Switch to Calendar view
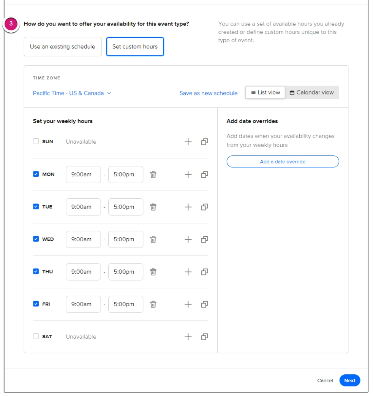Viewport: 373px width, 396px height. [x=312, y=92]
